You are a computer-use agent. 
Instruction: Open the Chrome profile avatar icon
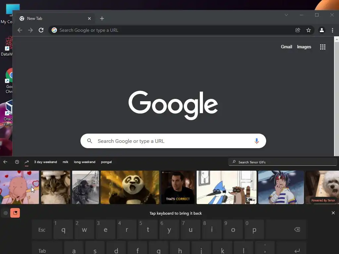coord(322,30)
